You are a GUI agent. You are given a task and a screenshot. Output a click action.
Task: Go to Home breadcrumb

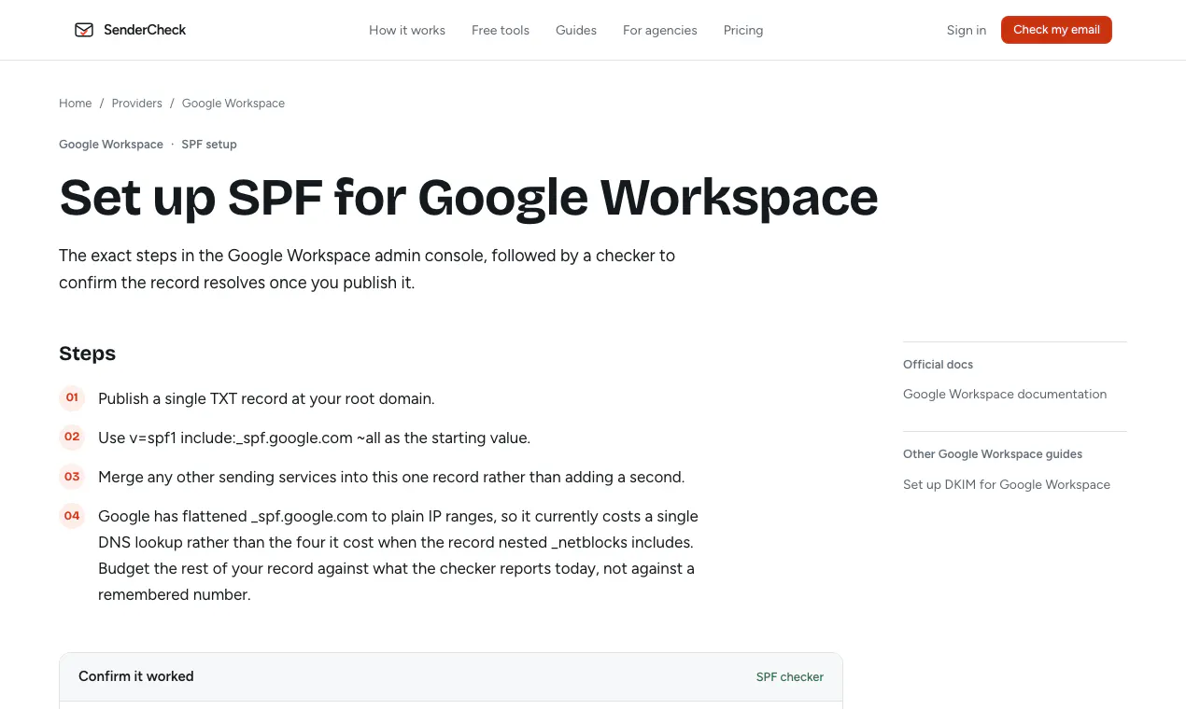(x=76, y=104)
